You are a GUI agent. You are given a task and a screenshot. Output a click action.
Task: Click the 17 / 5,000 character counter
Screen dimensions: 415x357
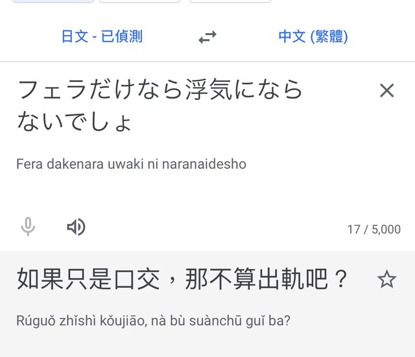(373, 229)
